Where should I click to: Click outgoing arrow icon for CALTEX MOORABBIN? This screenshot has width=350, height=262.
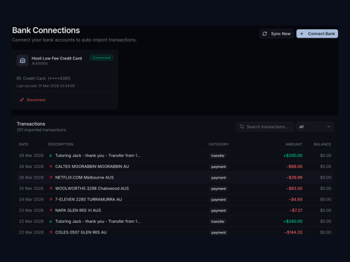(50, 167)
